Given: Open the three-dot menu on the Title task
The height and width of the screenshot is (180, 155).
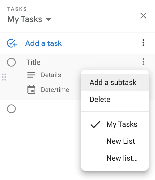Looking at the screenshot, I should [143, 62].
